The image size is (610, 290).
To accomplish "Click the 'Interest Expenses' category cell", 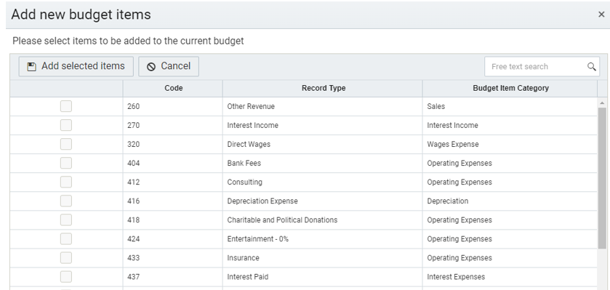I will (x=510, y=277).
